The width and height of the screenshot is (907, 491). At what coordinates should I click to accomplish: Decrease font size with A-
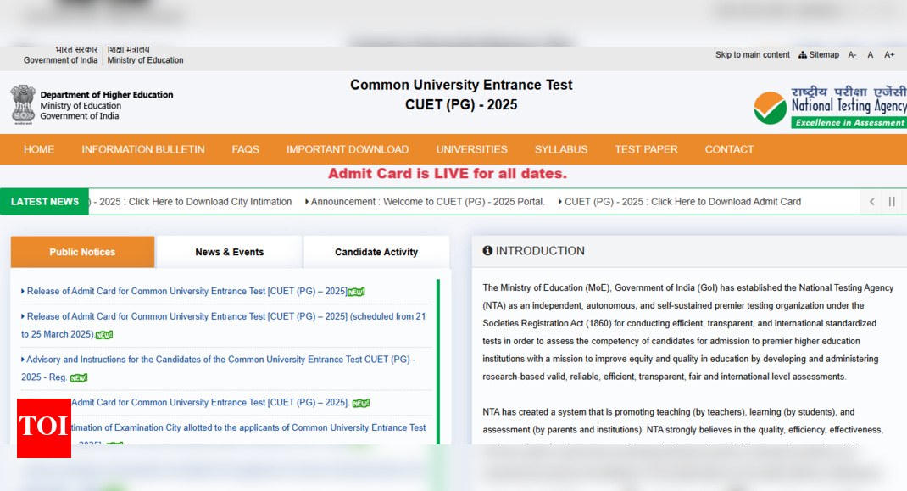[x=852, y=54]
